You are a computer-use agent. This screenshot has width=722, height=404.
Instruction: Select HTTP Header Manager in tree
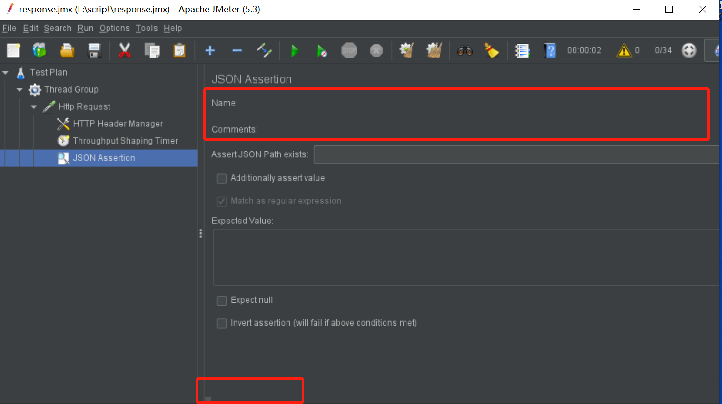point(118,124)
